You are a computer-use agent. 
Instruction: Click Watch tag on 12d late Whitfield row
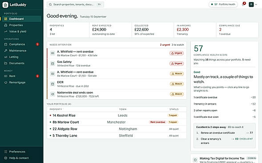(x=177, y=74)
